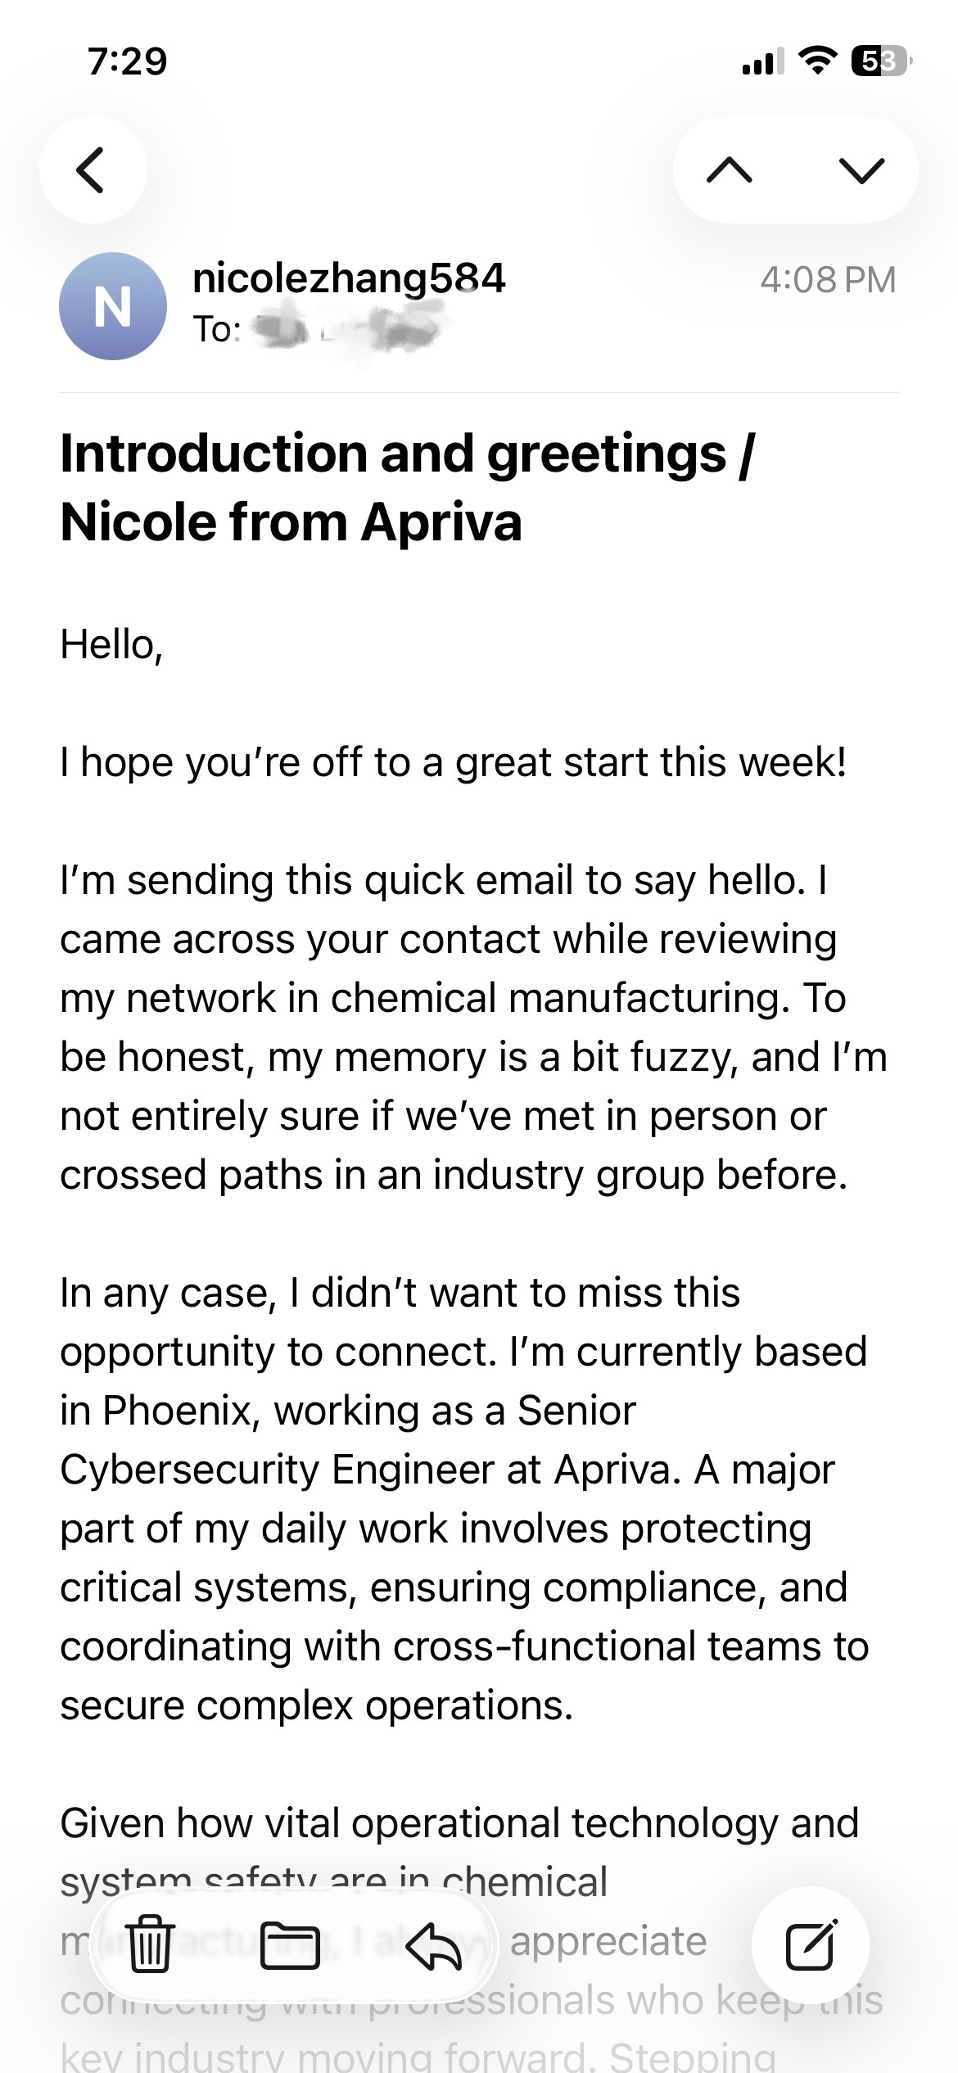The width and height of the screenshot is (958, 2073).
Task: Open the sender avatar with letter N
Action: tap(113, 306)
